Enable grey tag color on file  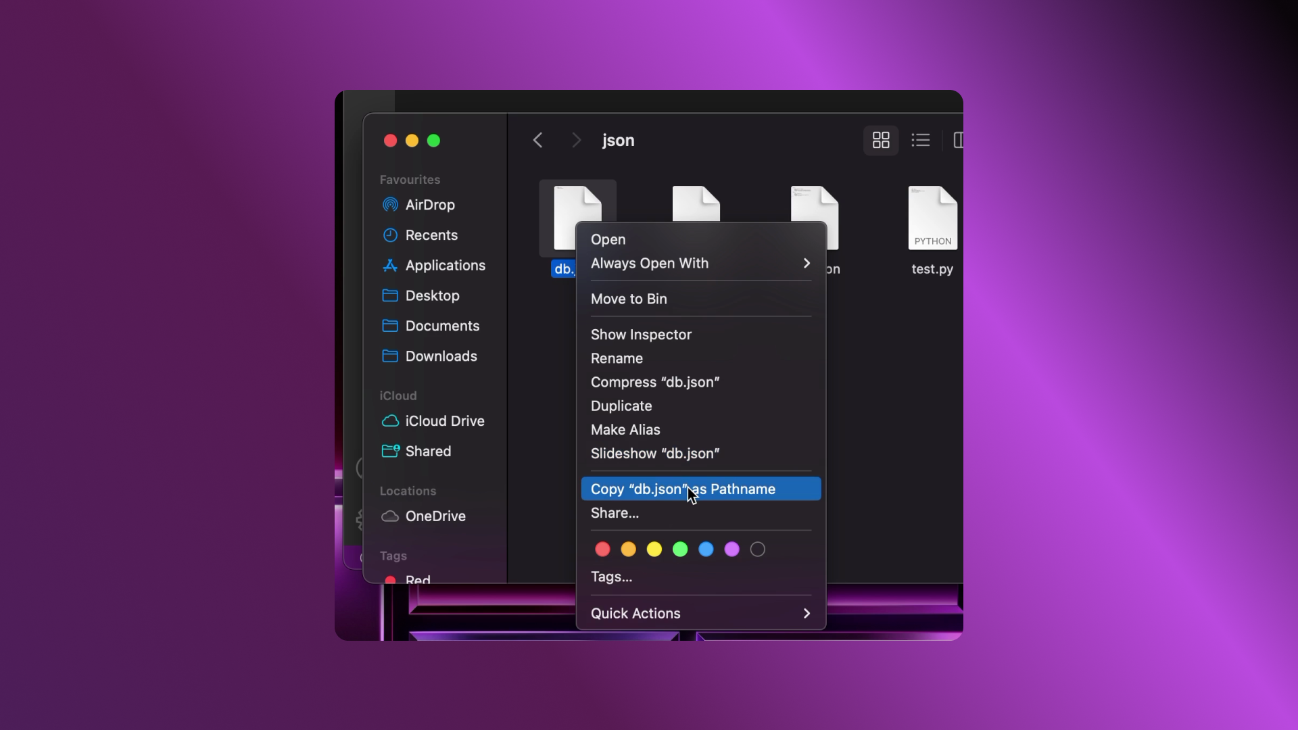pyautogui.click(x=757, y=549)
